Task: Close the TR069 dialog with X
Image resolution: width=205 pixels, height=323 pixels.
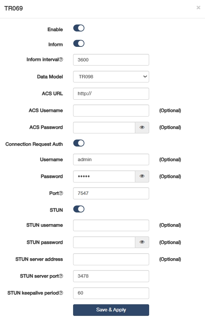Action: tap(198, 7)
